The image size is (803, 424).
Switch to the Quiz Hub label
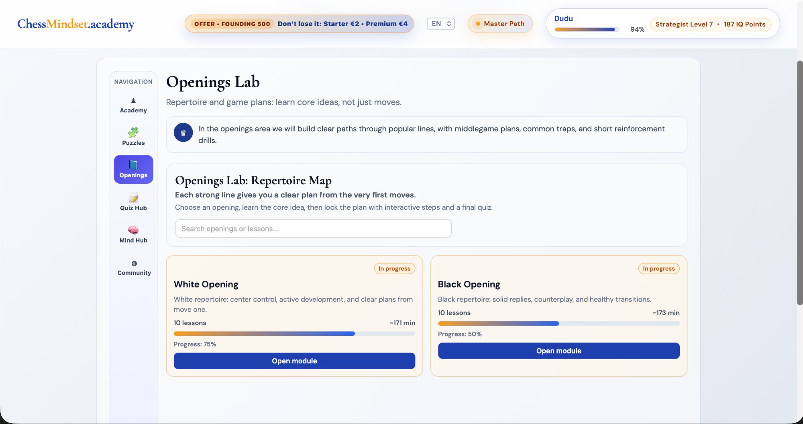[133, 208]
